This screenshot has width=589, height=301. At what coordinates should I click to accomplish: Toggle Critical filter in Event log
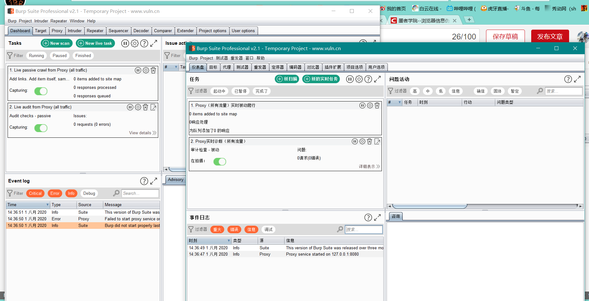[35, 194]
